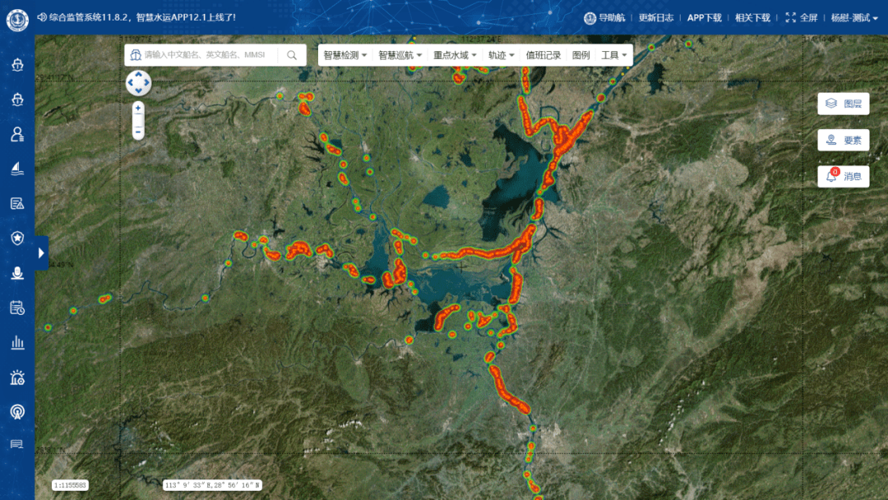888x500 pixels.
Task: Click the announcement text 综合监管系统11.8.2
Action: coord(143,17)
